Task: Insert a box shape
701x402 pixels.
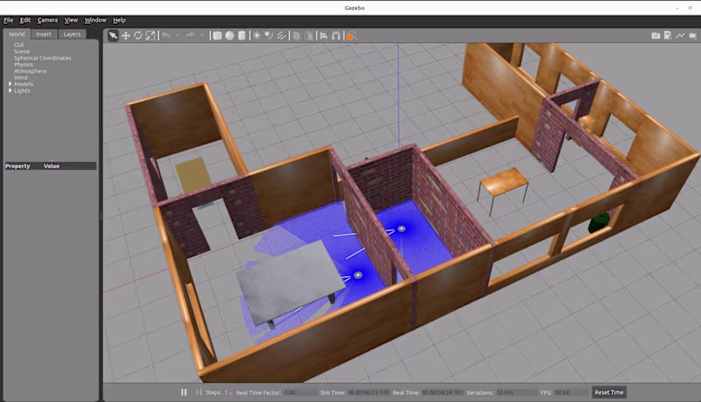Action: [x=217, y=36]
